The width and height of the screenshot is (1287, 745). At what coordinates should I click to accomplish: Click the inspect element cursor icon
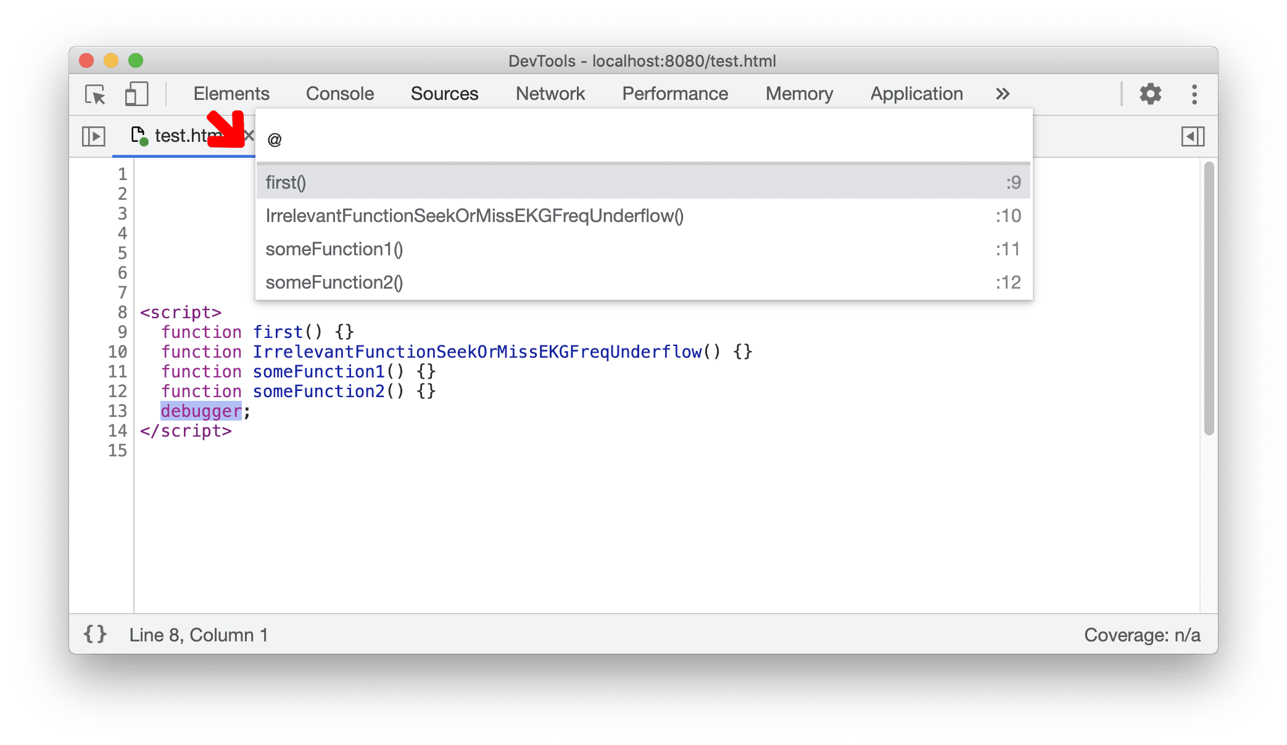(x=96, y=93)
